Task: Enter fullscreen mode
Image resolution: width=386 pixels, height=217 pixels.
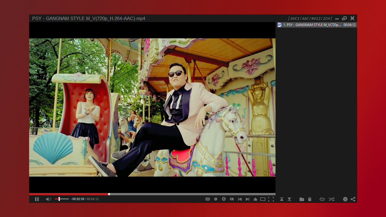Action: (x=271, y=199)
